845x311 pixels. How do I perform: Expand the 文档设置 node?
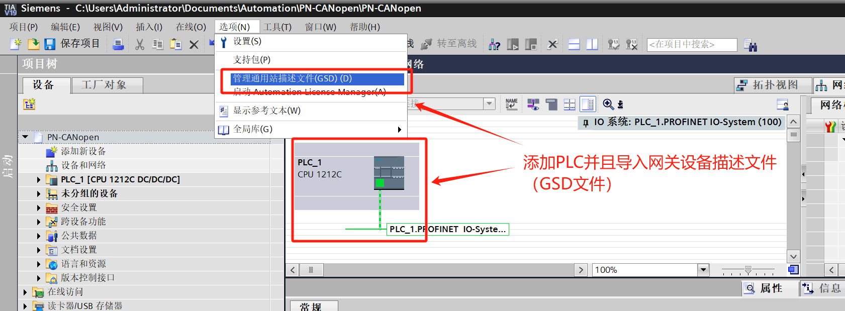point(39,250)
